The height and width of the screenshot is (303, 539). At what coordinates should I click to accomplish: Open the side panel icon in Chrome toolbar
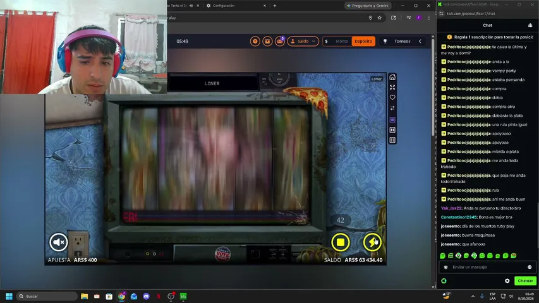pos(394,18)
